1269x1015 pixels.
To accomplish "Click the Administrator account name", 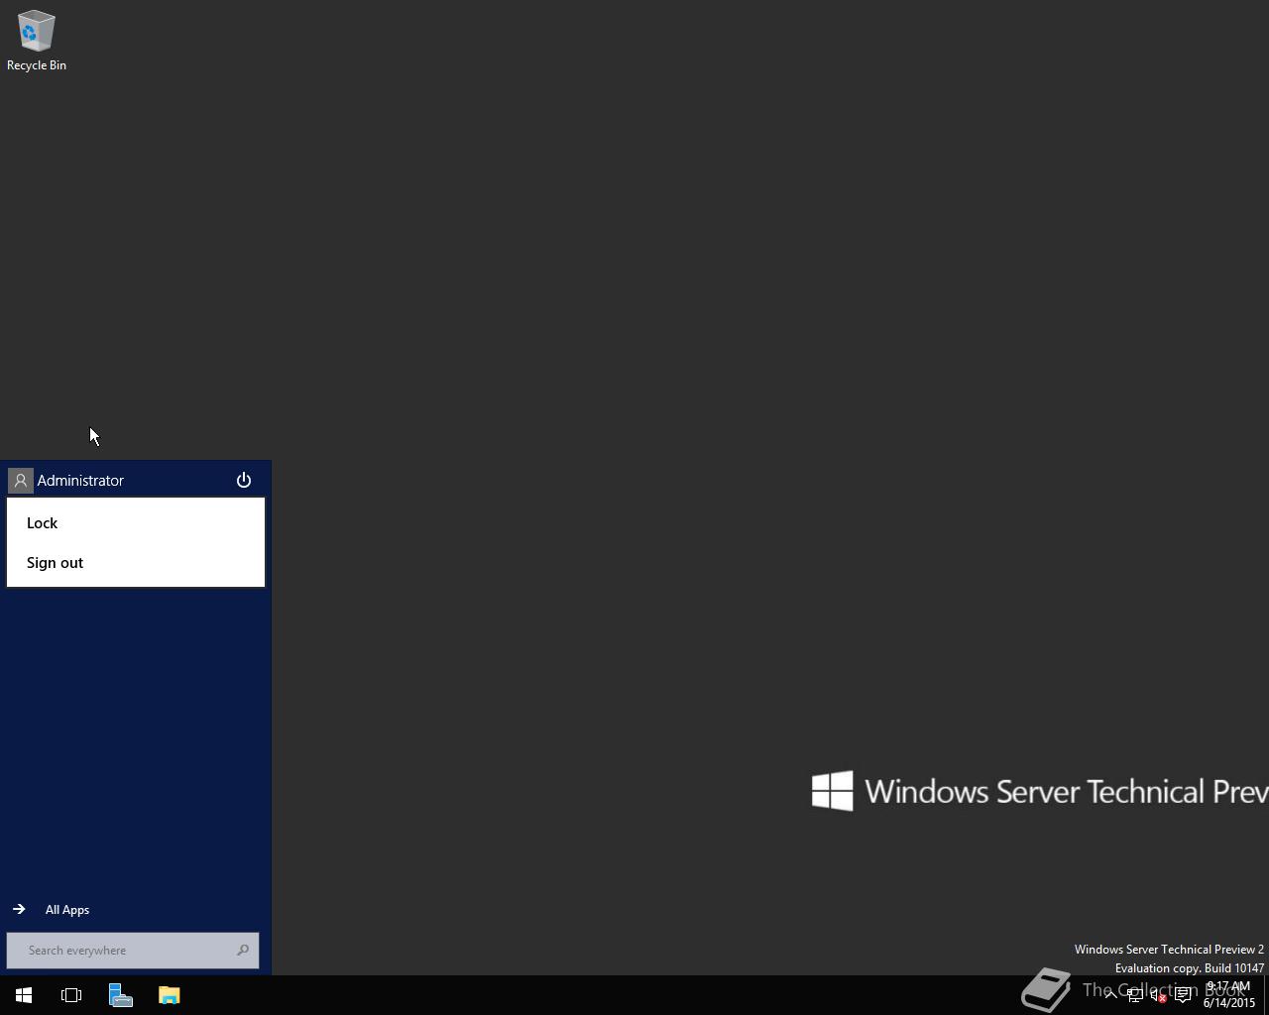I will (x=80, y=481).
